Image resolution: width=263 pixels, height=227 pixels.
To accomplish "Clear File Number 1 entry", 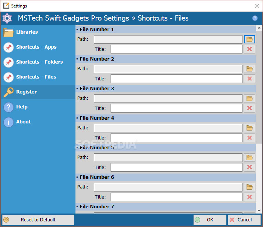I will point(250,49).
